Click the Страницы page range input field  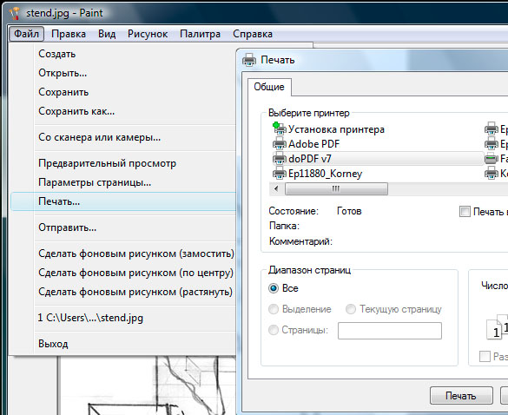(x=390, y=331)
